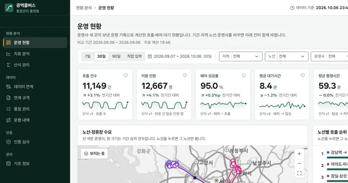Show info for 평균 대기시간 card
The width and height of the screenshot is (348, 183).
coord(303,75)
